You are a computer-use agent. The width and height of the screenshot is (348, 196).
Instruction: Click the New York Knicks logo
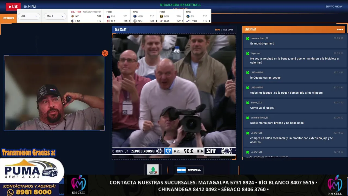(73, 16)
